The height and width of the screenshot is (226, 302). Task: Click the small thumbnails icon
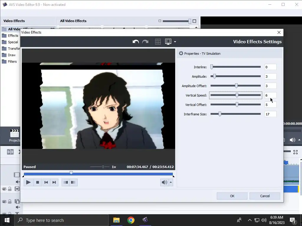[x=160, y=21]
